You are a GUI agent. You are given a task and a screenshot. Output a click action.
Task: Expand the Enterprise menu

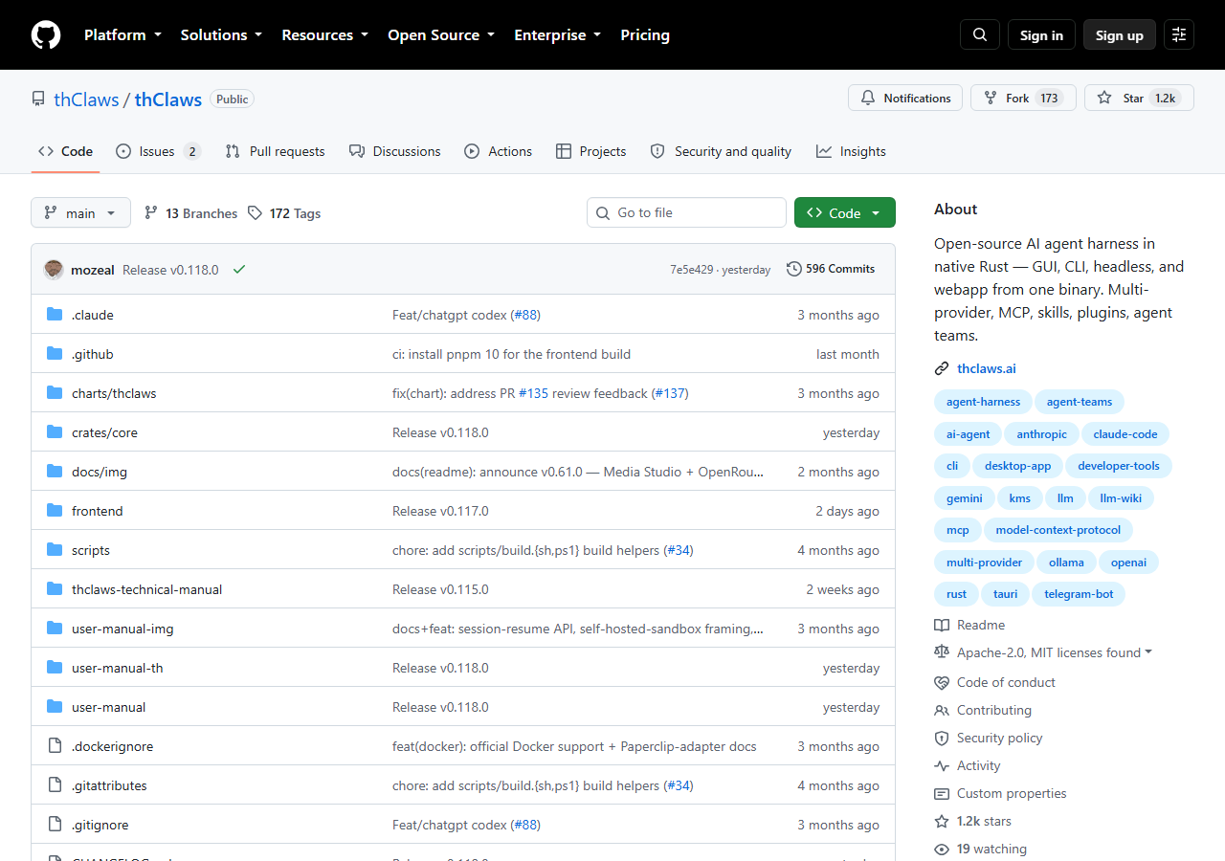(558, 34)
